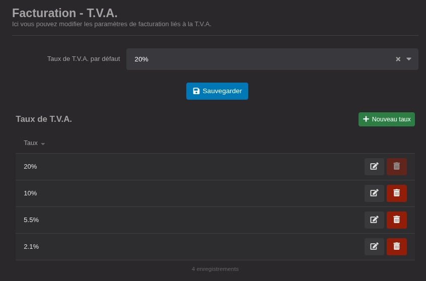Image resolution: width=426 pixels, height=281 pixels.
Task: Edit the 20% VAT rate
Action: tap(374, 166)
